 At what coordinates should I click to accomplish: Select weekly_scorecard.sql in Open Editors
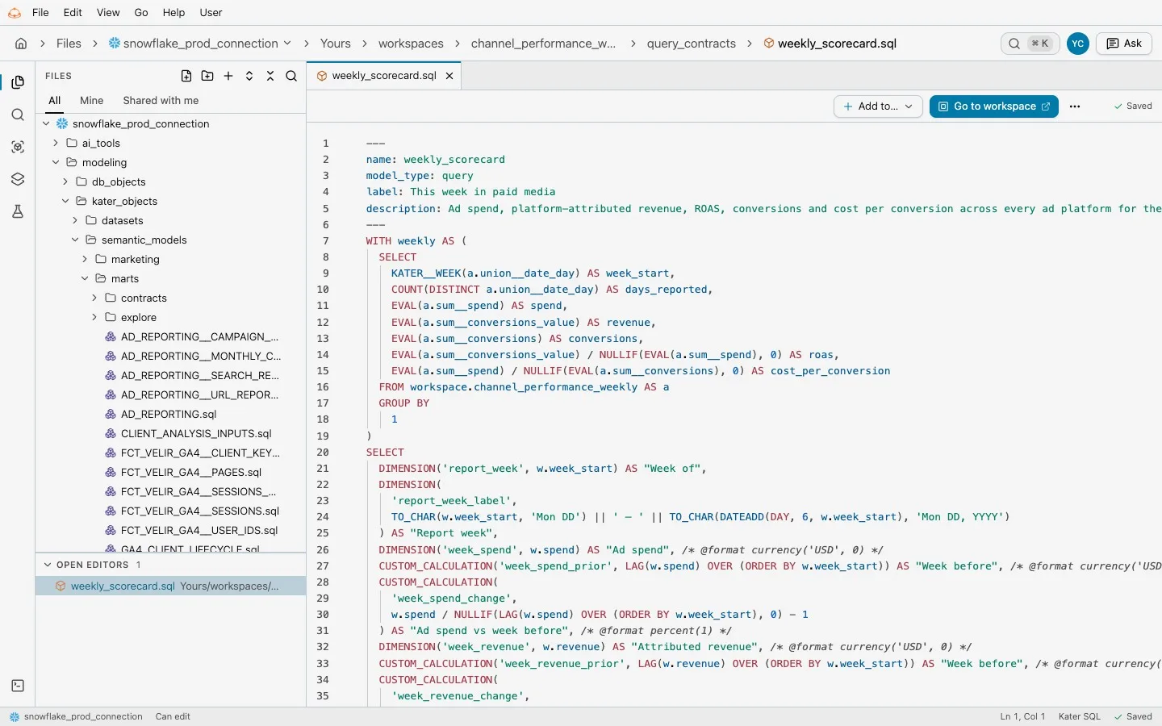tap(170, 586)
